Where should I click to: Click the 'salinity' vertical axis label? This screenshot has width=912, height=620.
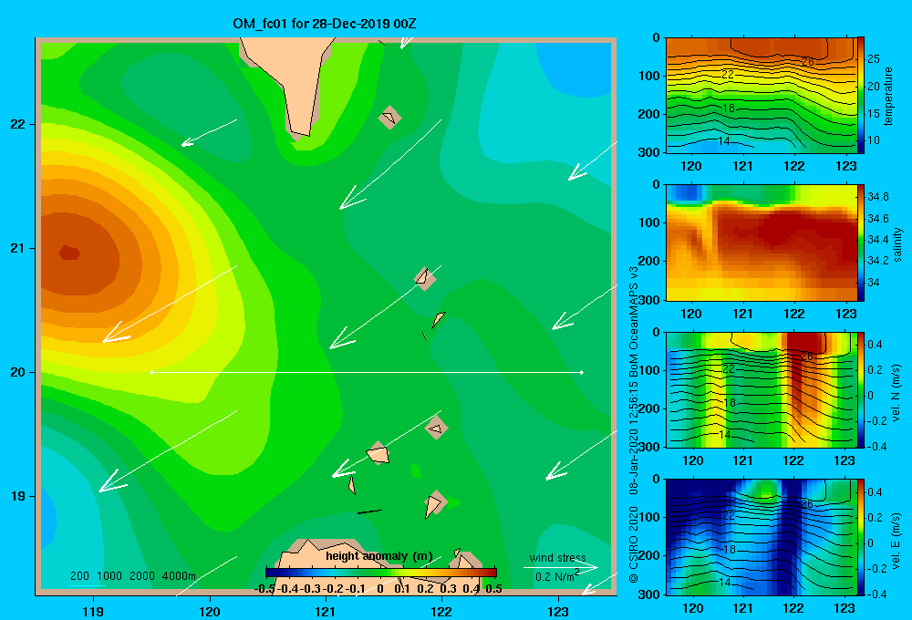click(x=897, y=244)
